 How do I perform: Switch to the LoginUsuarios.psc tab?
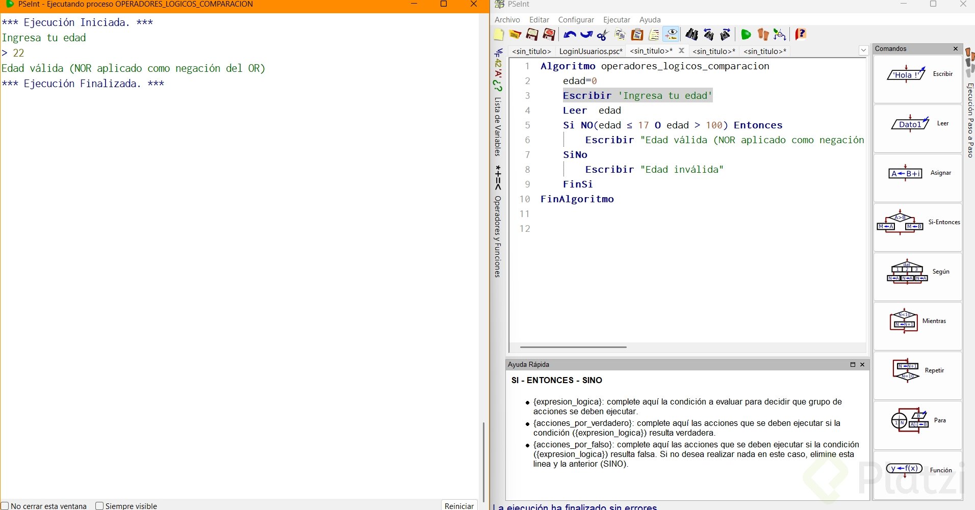(x=591, y=51)
